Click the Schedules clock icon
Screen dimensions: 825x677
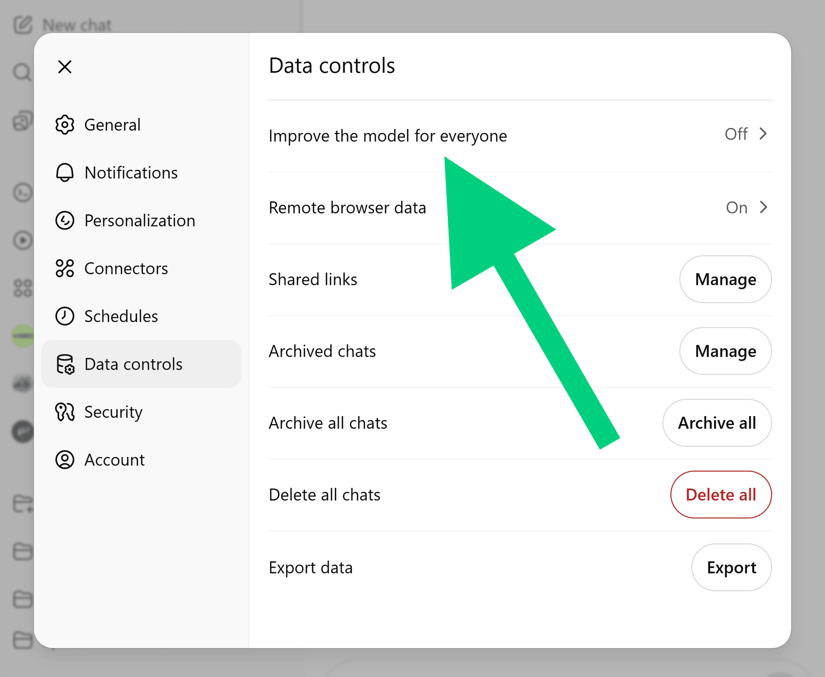tap(65, 316)
